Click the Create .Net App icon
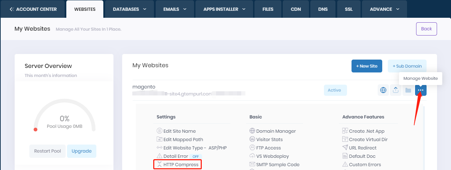Image resolution: width=451 pixels, height=170 pixels. 345,131
